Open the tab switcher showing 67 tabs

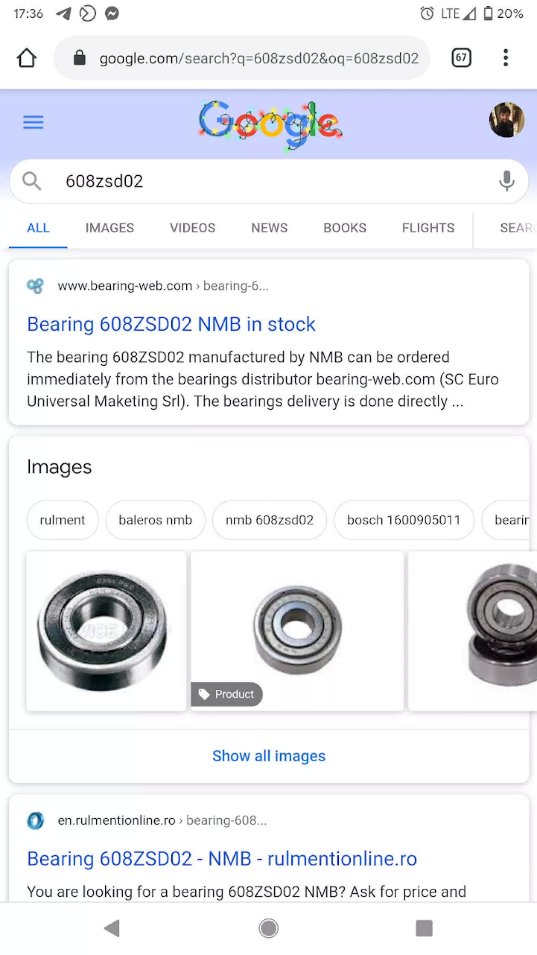[x=461, y=57]
